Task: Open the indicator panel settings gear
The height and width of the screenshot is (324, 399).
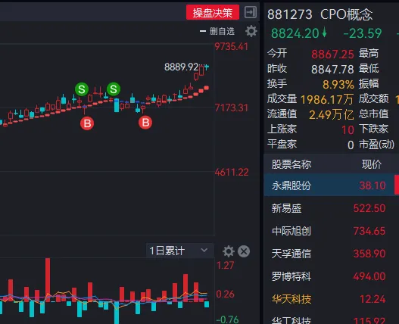Action: (x=228, y=251)
